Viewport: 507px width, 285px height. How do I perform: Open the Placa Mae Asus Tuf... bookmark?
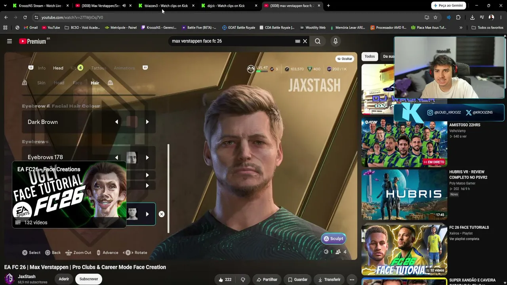click(x=429, y=28)
